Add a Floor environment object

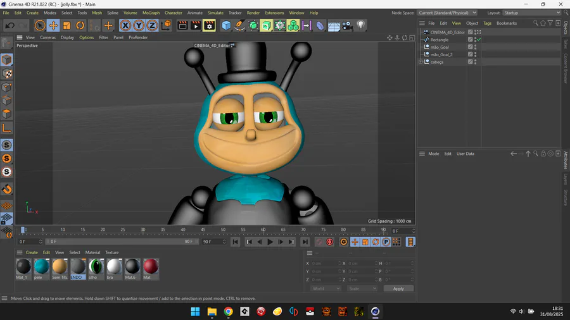[333, 25]
